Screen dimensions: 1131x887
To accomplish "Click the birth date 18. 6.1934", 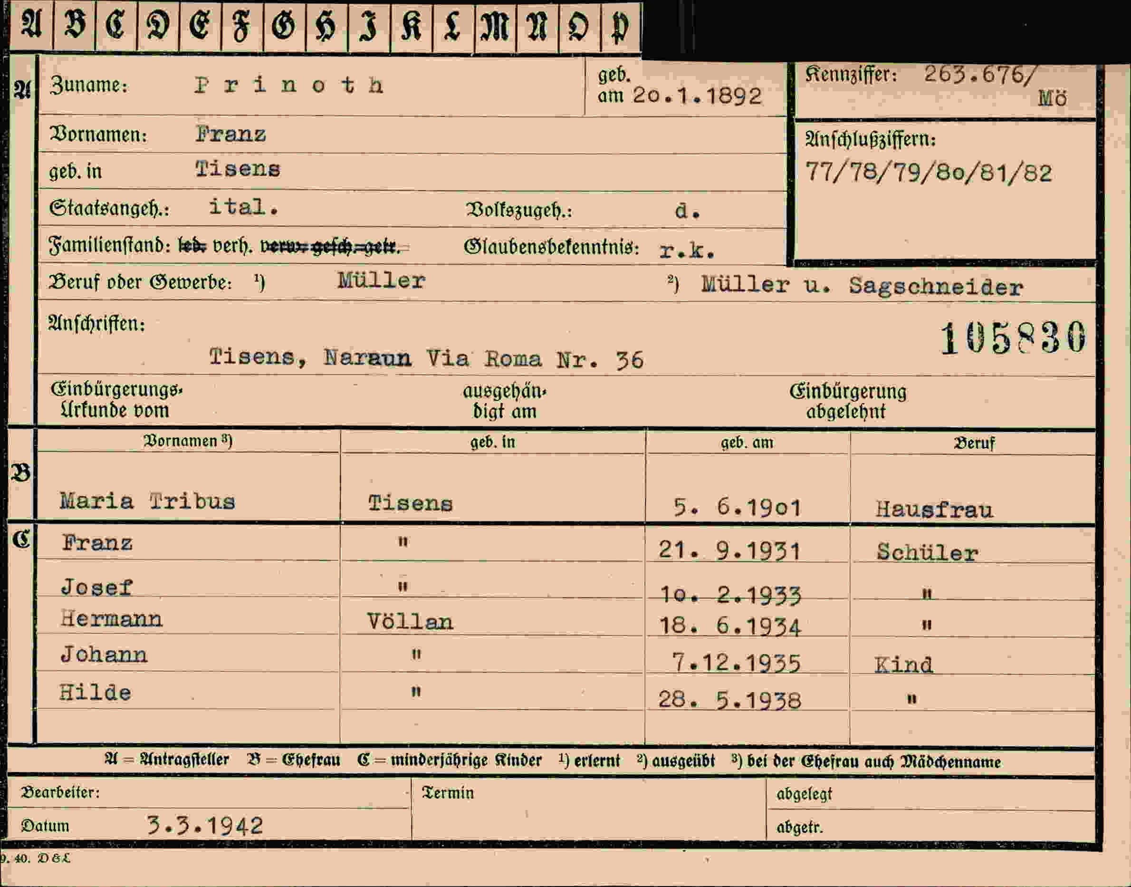I will [x=730, y=626].
